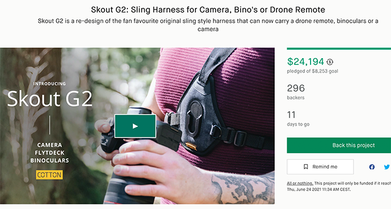Image resolution: width=391 pixels, height=209 pixels.
Task: Back this project with the green button
Action: tap(339, 145)
